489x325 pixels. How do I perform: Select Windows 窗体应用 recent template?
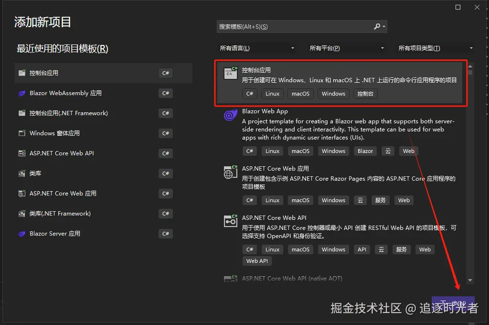click(103, 133)
